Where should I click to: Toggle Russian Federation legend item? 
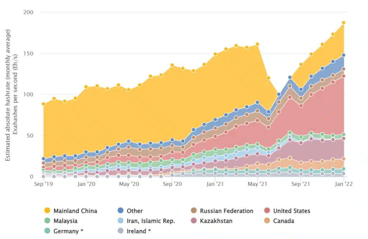coord(222,211)
